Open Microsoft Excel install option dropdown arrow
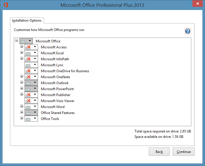205x166 pixels. [x=35, y=53]
